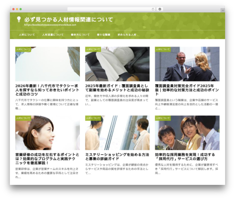
Task: Click 人材について tag on 営業研修 card
Action: point(23,118)
